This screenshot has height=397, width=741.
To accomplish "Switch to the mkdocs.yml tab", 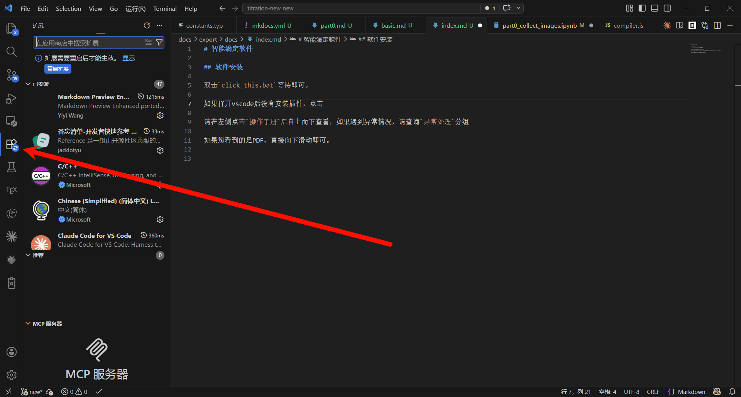I will tap(271, 25).
